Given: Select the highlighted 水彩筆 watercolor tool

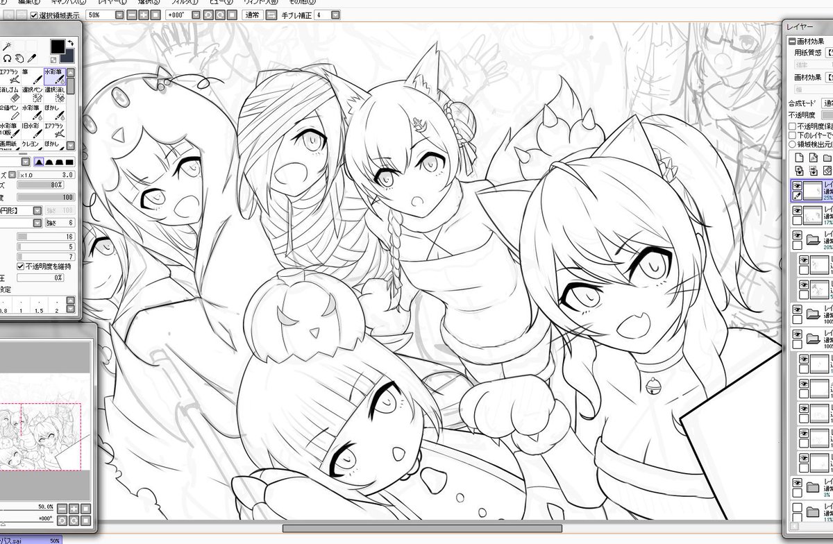Looking at the screenshot, I should [54, 77].
